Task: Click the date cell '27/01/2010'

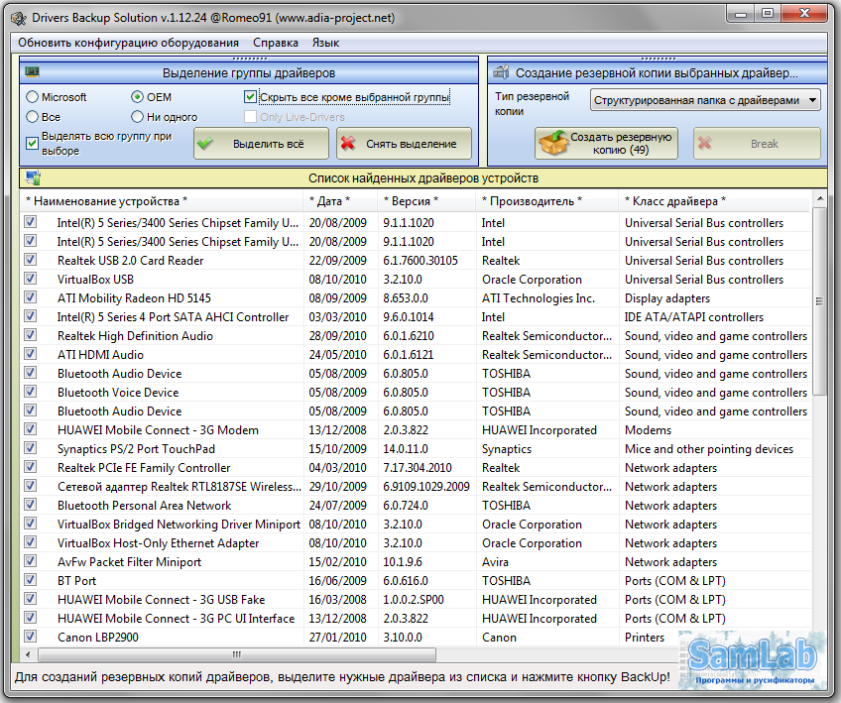Action: pyautogui.click(x=337, y=637)
